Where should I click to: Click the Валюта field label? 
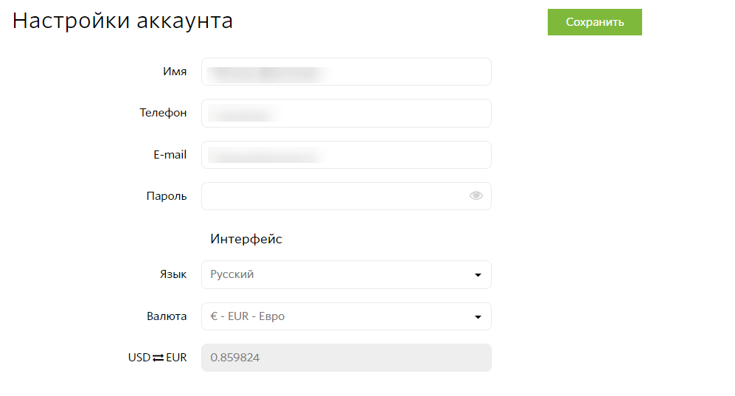[x=167, y=316]
